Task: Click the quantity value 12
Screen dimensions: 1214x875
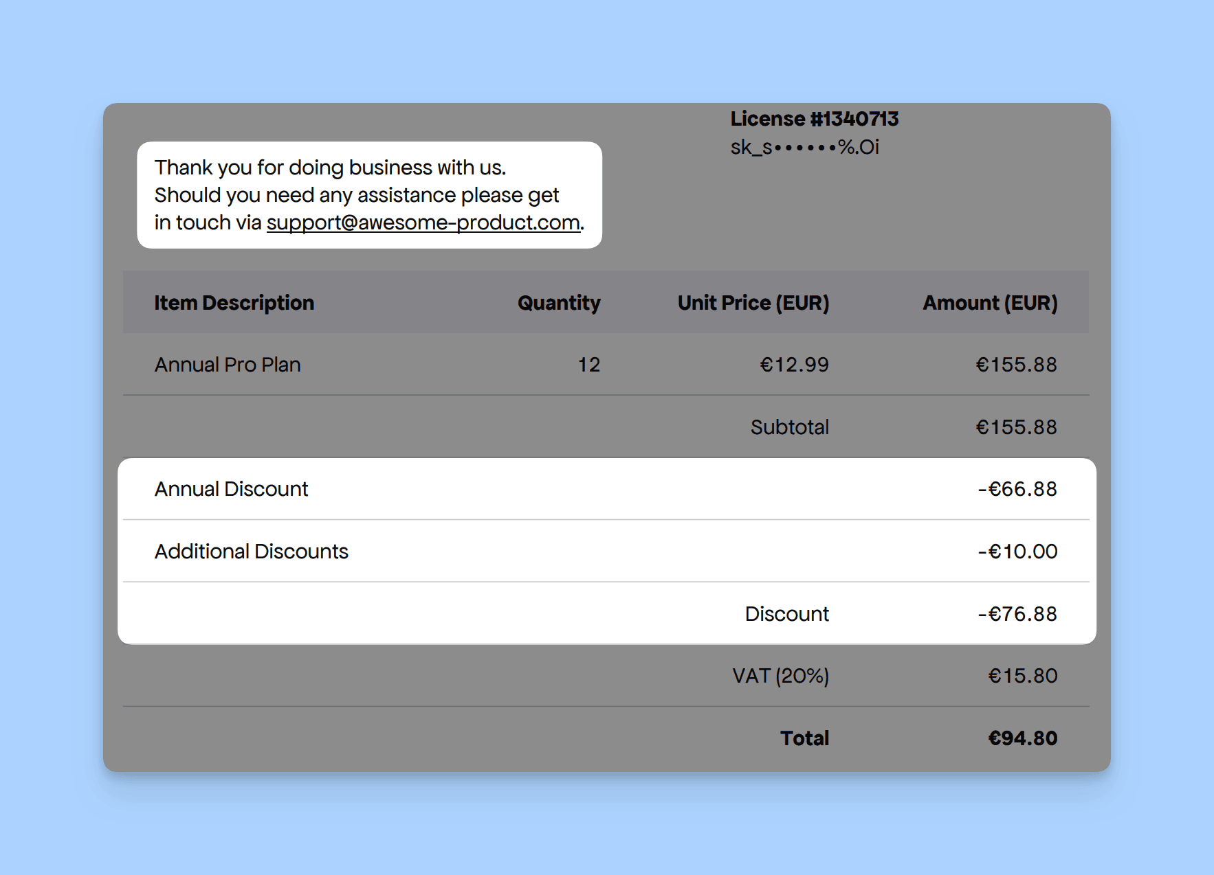Action: click(x=589, y=365)
